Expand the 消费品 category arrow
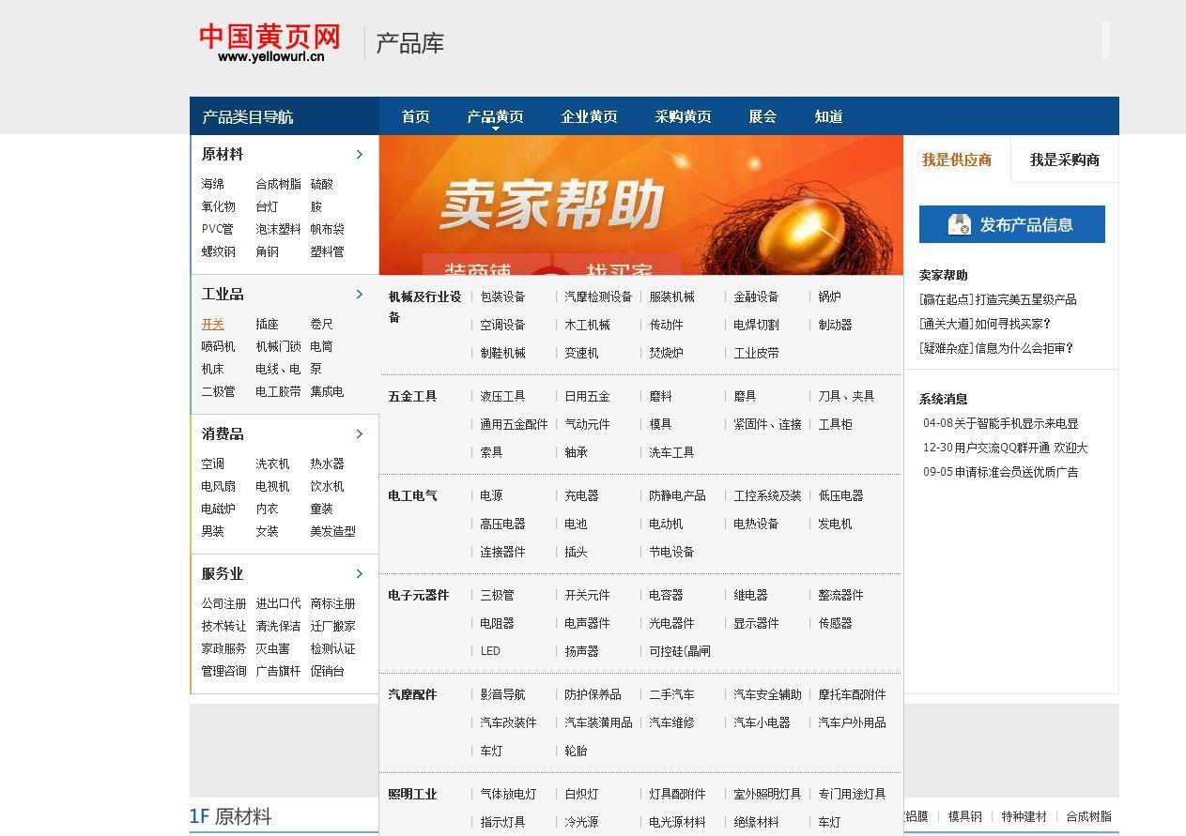The width and height of the screenshot is (1186, 836). 360,433
